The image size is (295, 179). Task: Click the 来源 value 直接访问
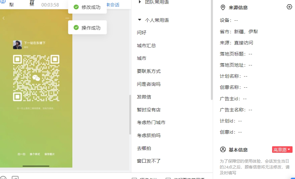click(243, 43)
